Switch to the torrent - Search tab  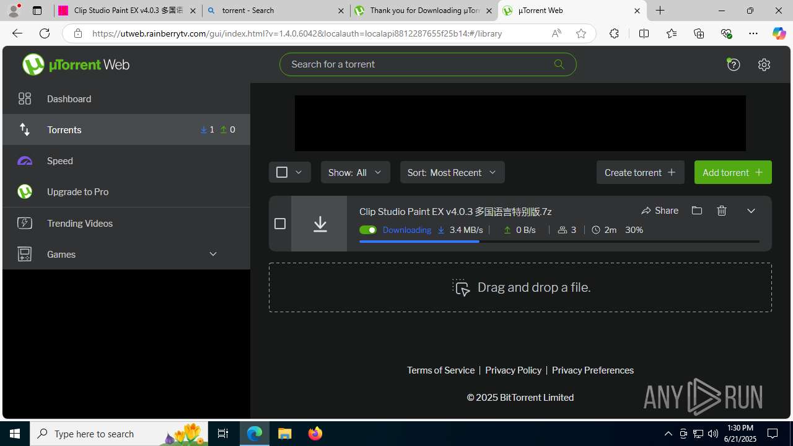pyautogui.click(x=276, y=11)
